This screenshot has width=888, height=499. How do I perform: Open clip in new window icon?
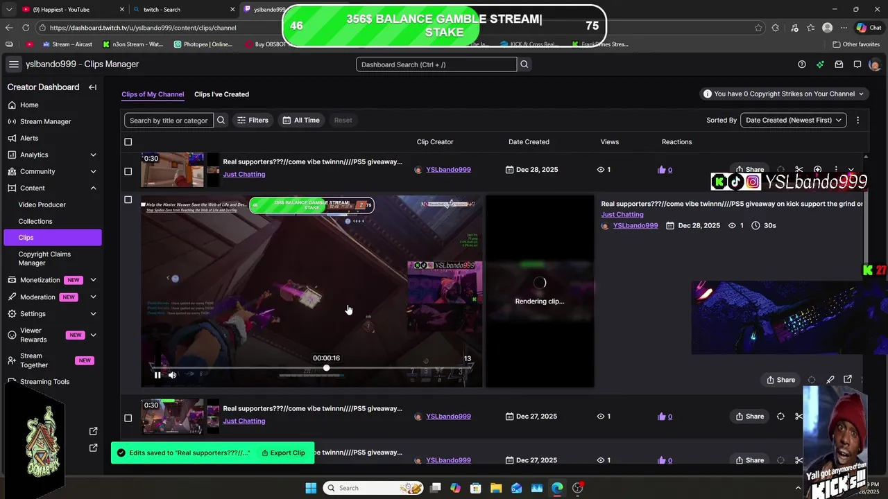point(848,380)
